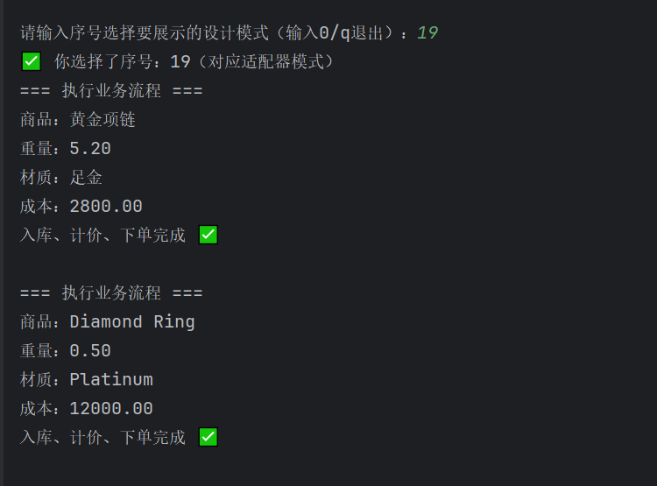Click the cost value 2800.00
The width and height of the screenshot is (657, 486).
[106, 207]
